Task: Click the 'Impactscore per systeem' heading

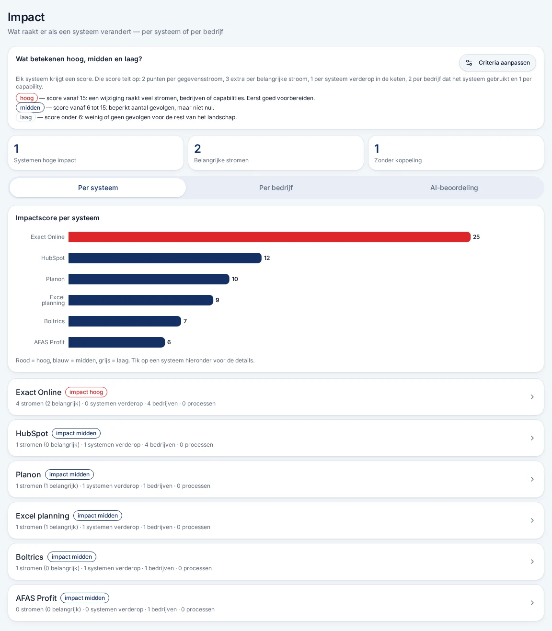Action: tap(57, 218)
